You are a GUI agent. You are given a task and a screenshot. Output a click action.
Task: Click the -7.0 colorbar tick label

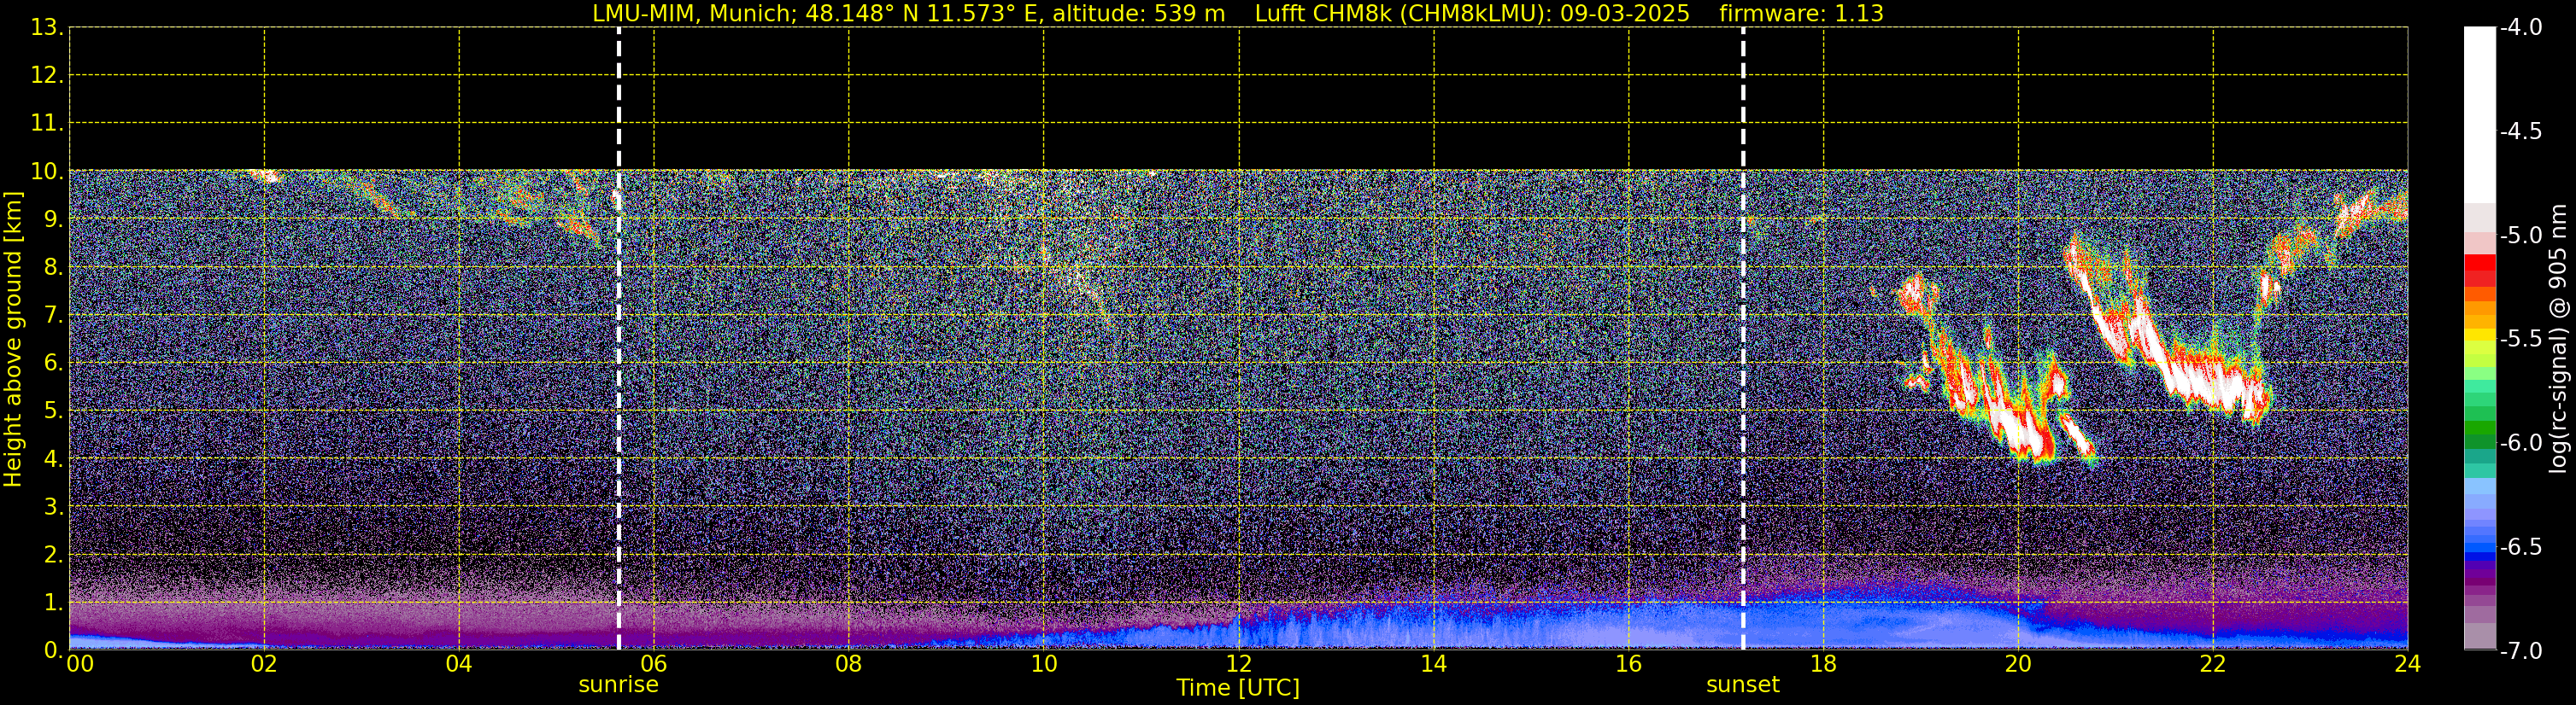tap(2520, 651)
